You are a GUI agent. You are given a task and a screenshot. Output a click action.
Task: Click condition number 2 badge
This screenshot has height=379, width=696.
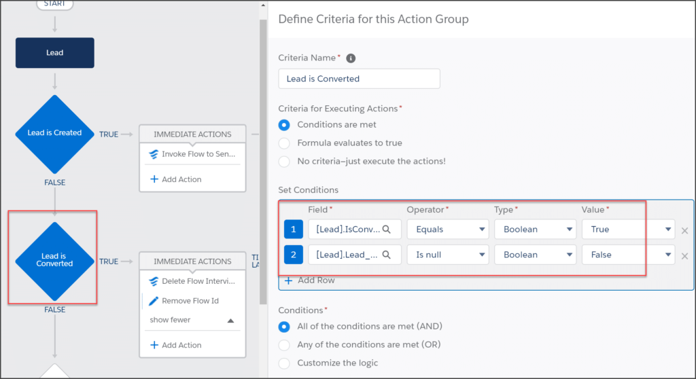tap(294, 255)
